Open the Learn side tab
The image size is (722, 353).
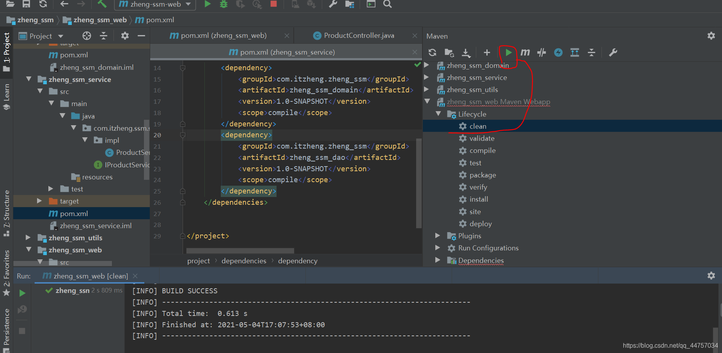pos(6,96)
